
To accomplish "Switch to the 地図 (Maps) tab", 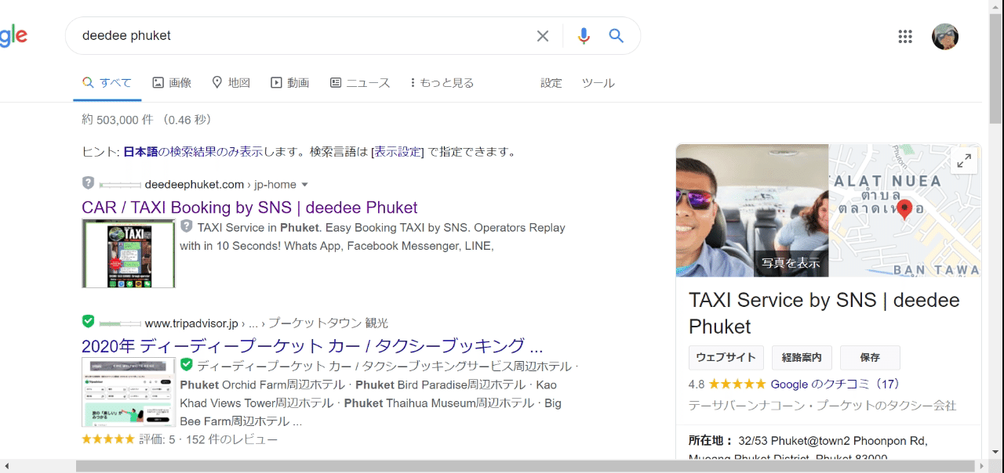I will pos(231,83).
